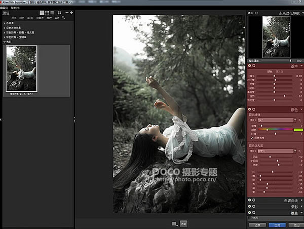Reset the 基本 panel settings
304x229 pixels.
[x=254, y=66]
